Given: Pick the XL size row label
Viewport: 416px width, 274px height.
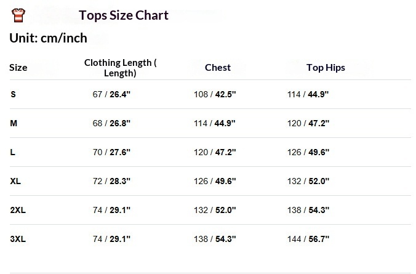Looking at the screenshot, I should tap(16, 181).
